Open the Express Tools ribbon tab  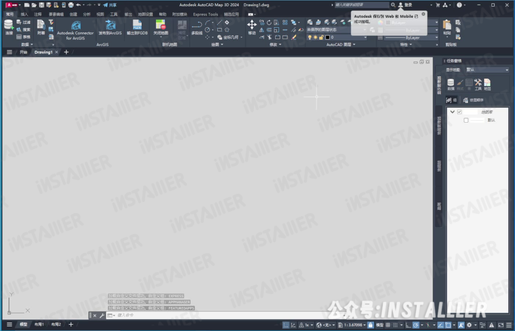205,14
